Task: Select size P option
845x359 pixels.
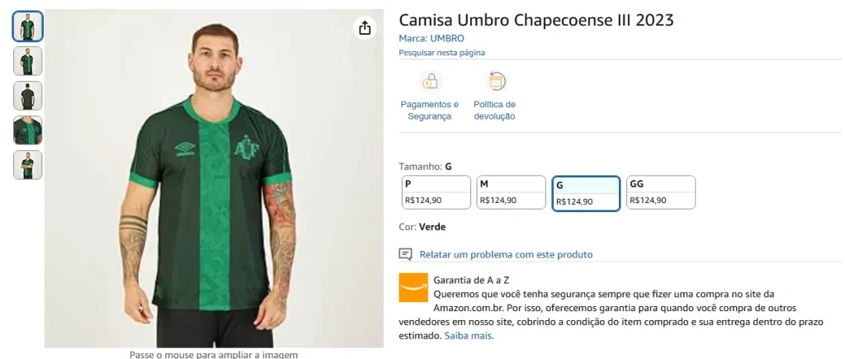Action: pos(437,192)
